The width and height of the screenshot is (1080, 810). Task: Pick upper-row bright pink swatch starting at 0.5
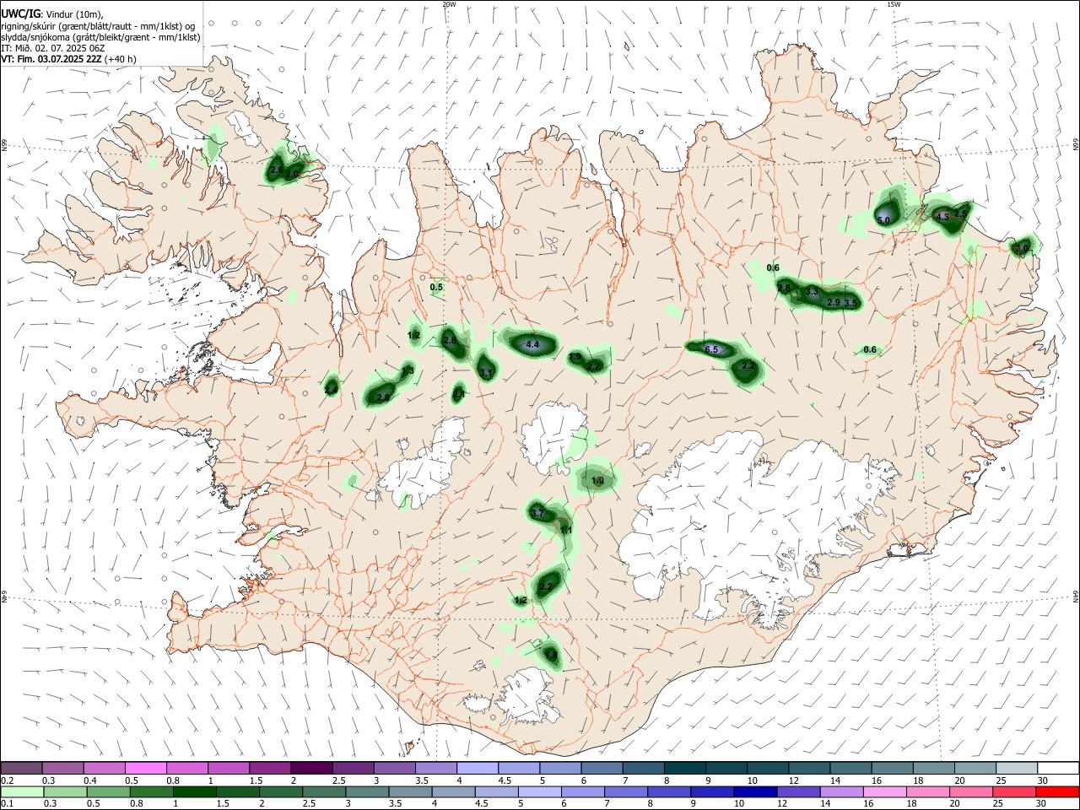(x=145, y=768)
